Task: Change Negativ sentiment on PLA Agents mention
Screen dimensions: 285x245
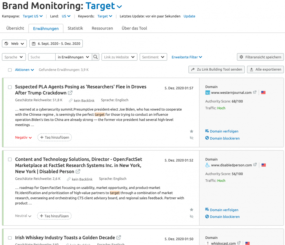Action: coord(23,137)
